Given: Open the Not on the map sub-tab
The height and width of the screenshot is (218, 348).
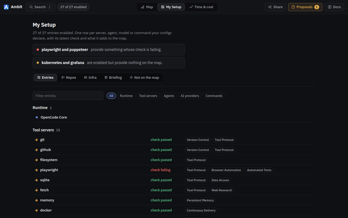Looking at the screenshot, I should 144,78.
